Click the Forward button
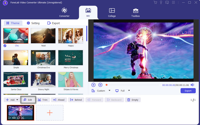 pyautogui.click(x=94, y=100)
